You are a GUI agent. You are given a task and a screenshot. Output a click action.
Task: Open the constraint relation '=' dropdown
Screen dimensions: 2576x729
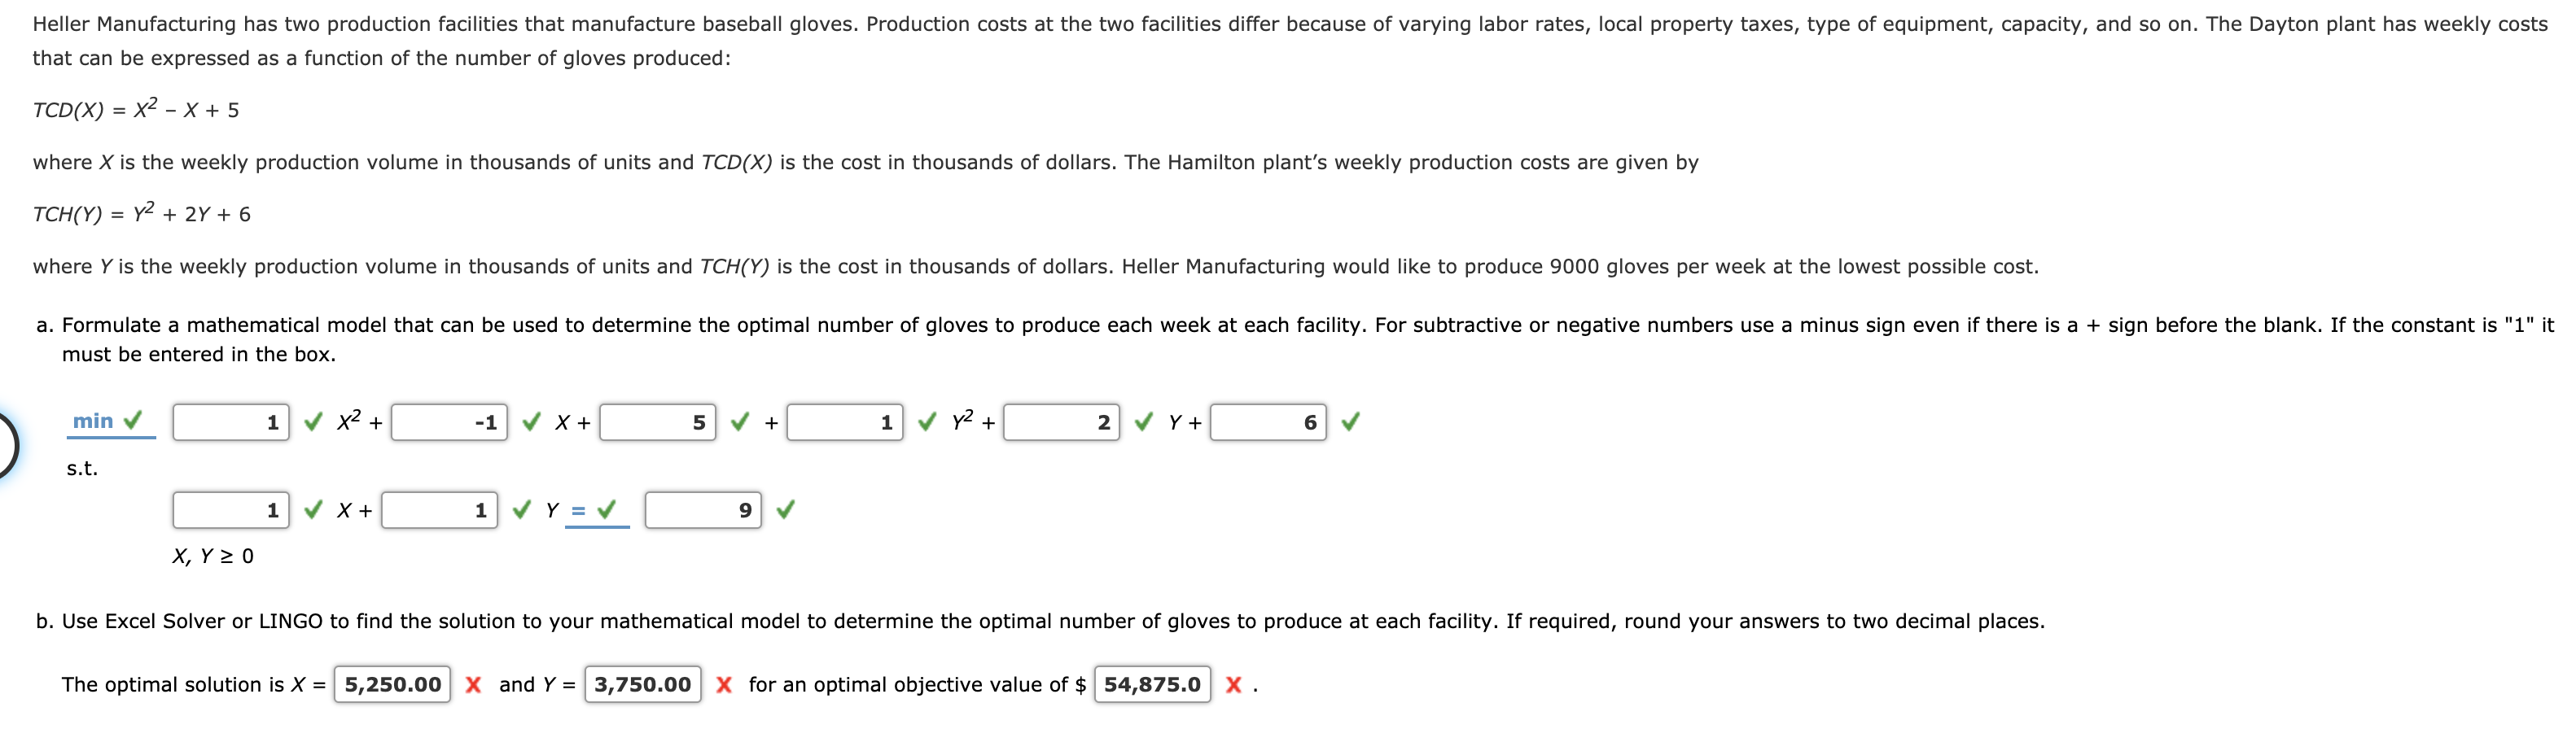(577, 510)
